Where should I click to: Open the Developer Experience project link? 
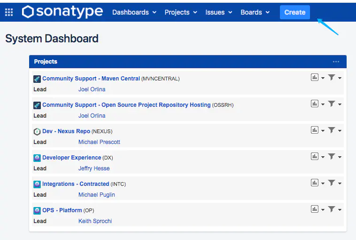click(71, 158)
